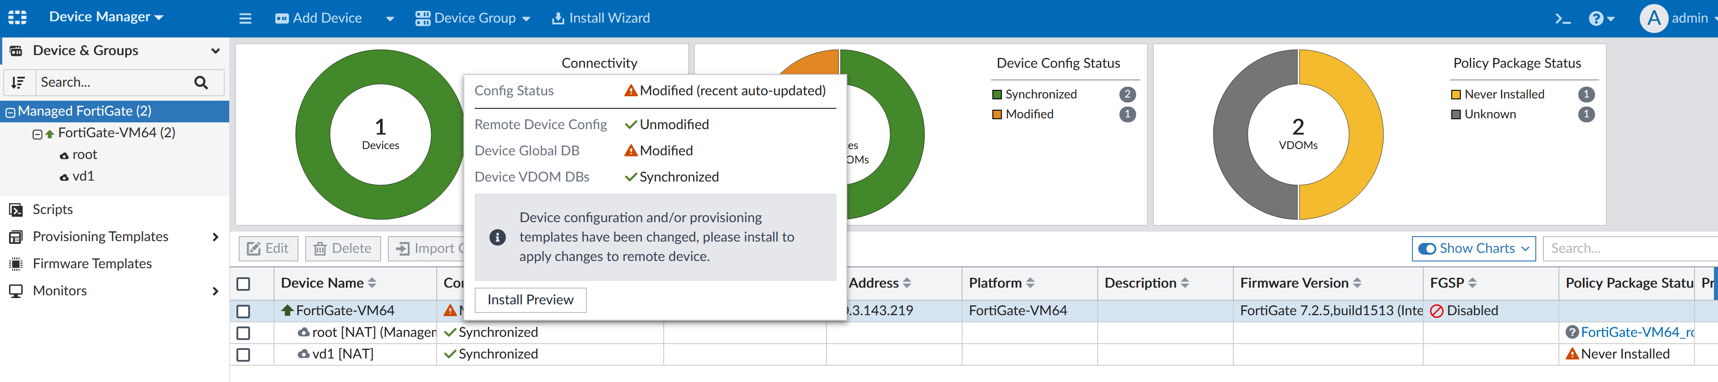Expand the Provisioning Templates menu chevron
1718x382 pixels.
(215, 237)
